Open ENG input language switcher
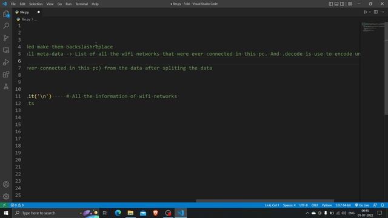The width and height of the screenshot is (388, 218). pos(352,213)
